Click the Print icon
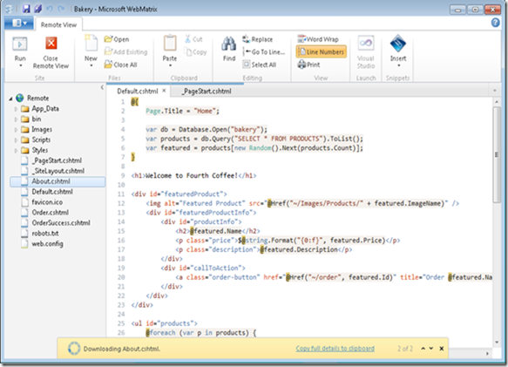 (301, 65)
